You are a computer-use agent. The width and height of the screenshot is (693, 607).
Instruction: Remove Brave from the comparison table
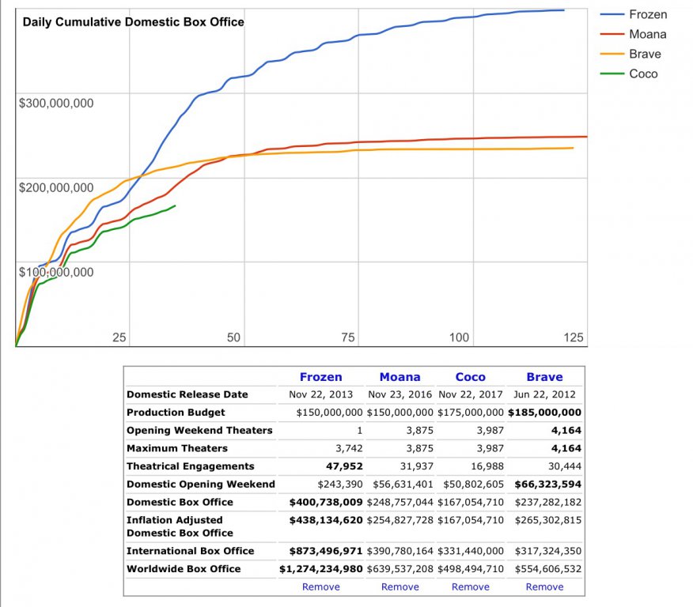click(544, 587)
